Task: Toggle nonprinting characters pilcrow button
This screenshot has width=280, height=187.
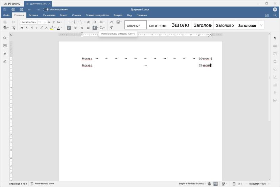Action: coord(94,28)
